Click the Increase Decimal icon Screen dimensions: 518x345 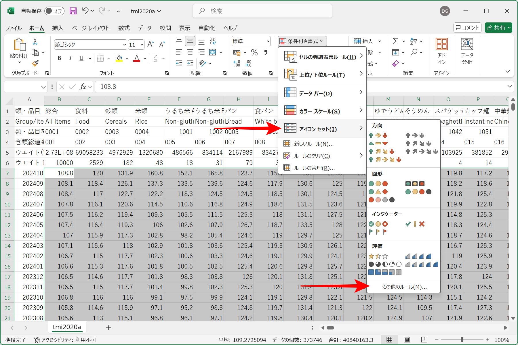click(x=237, y=63)
